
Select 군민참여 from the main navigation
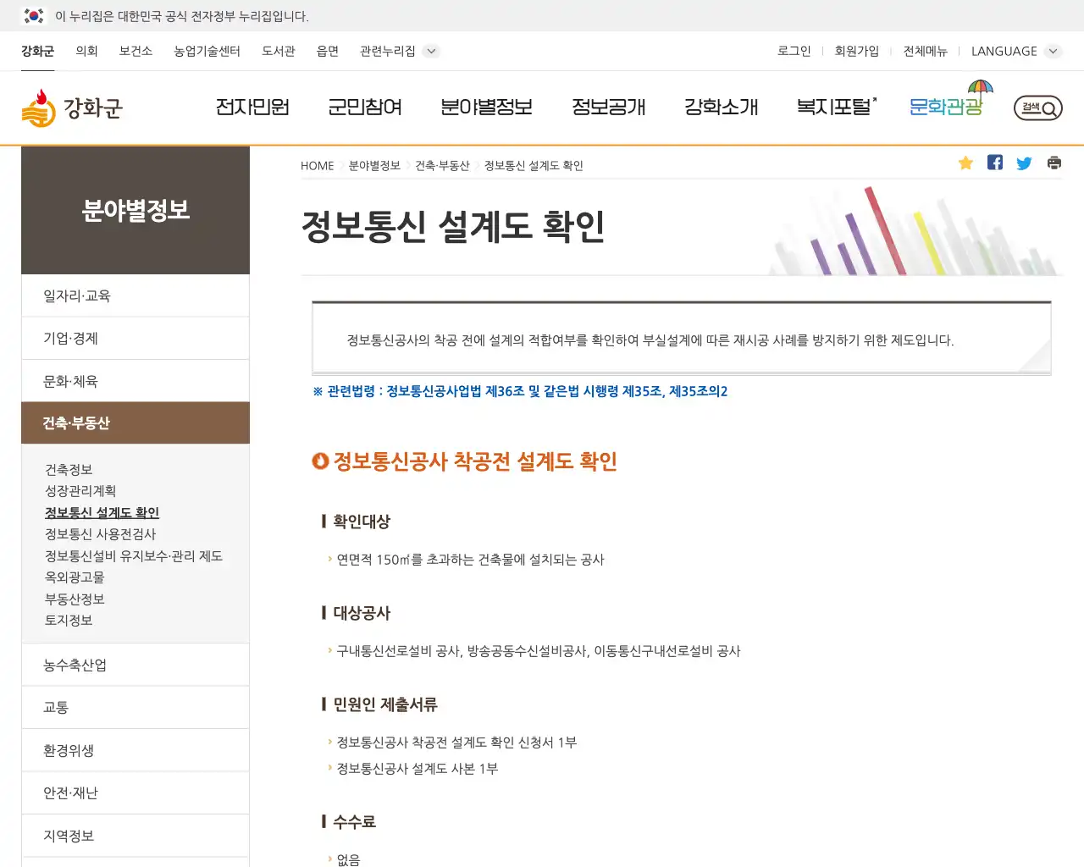365,108
